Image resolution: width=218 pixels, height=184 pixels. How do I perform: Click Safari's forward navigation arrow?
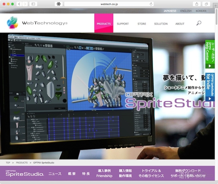pyautogui.click(x=25, y=4)
